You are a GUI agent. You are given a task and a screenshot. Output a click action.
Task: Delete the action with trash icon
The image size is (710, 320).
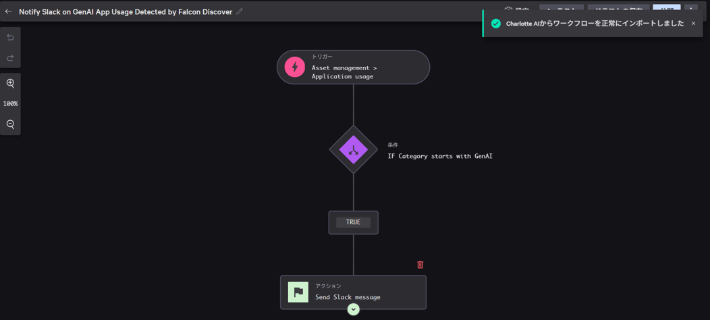(420, 264)
